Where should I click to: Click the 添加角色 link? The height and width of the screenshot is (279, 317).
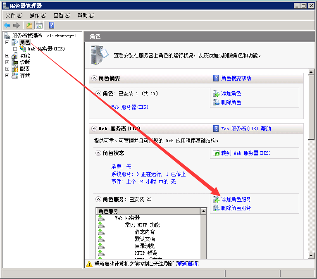[x=231, y=94]
